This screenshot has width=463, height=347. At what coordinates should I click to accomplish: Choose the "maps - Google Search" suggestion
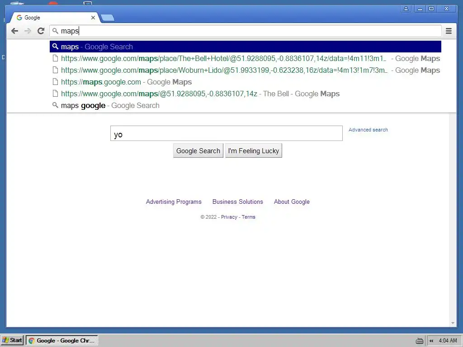point(246,47)
